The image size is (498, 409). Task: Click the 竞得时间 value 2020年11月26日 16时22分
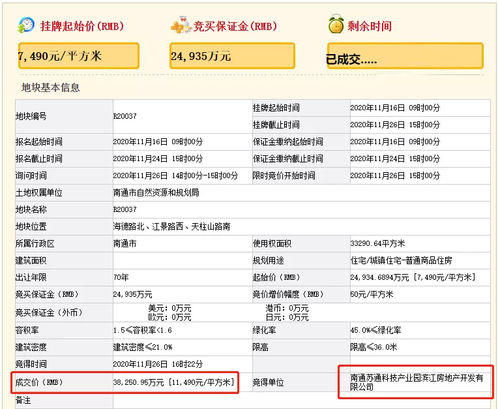tap(158, 364)
